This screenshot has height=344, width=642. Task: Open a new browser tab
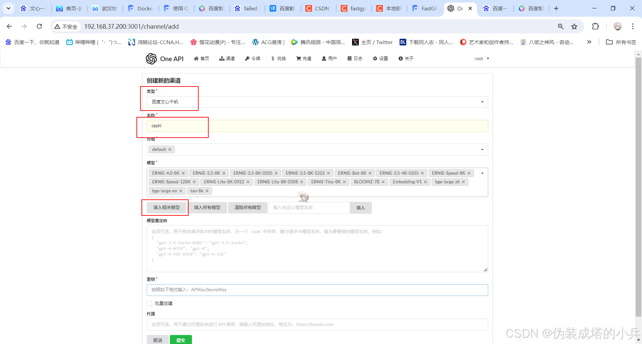(x=556, y=8)
